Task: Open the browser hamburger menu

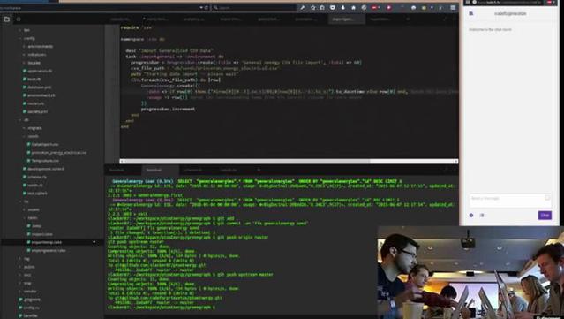Action: (453, 8)
